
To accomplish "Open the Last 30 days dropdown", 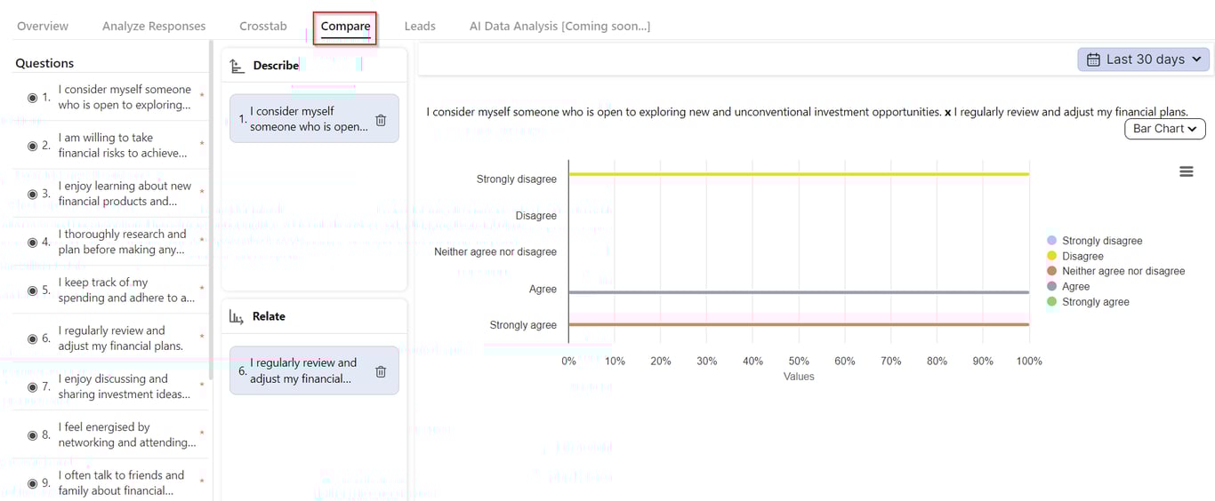I will pyautogui.click(x=1143, y=60).
